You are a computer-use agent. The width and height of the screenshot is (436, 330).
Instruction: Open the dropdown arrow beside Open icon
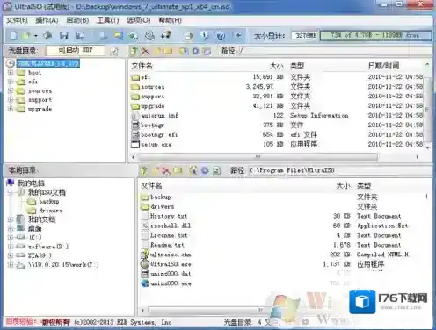click(36, 36)
